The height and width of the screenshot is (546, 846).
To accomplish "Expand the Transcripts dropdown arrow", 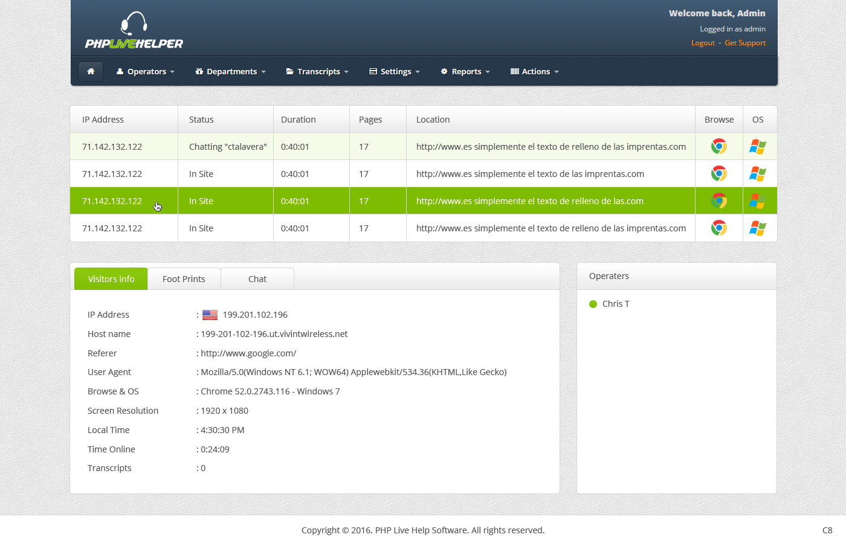I will click(346, 72).
